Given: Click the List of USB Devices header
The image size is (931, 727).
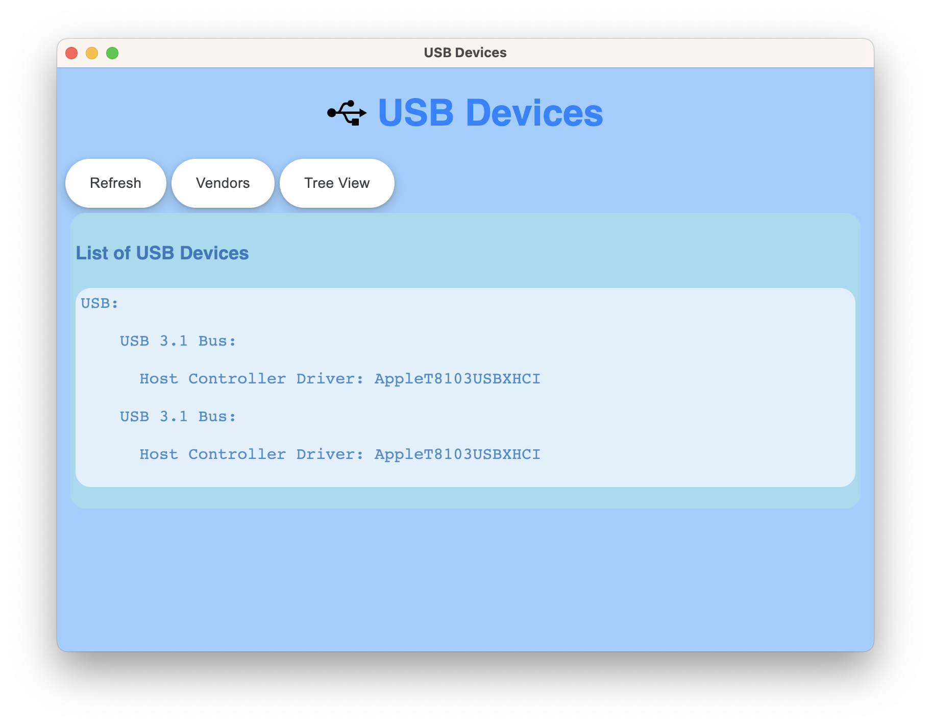Looking at the screenshot, I should [162, 253].
